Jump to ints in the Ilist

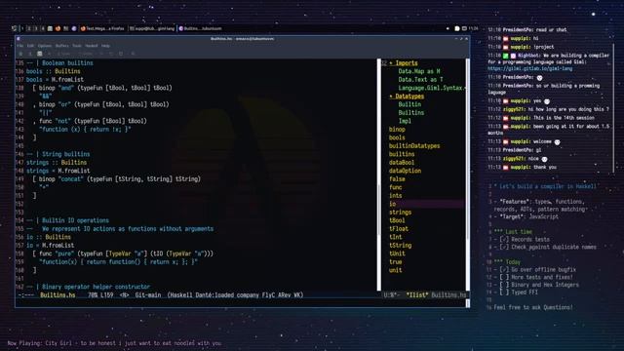[395, 196]
